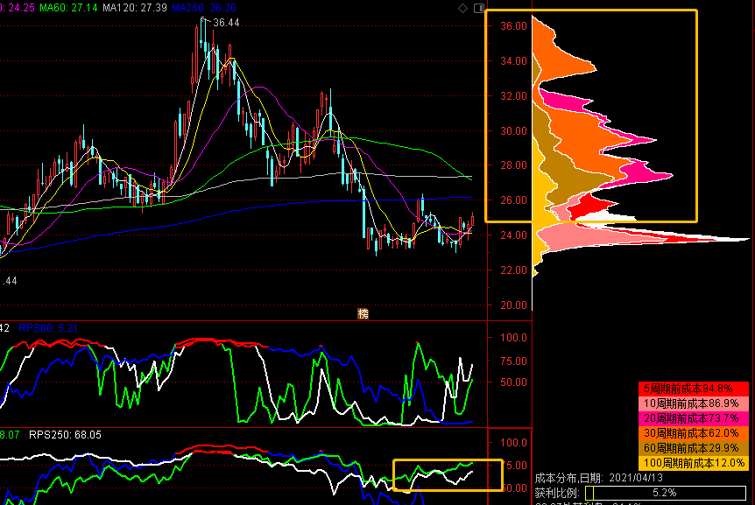Click the RPS60 indicator label
The image size is (755, 505).
pyautogui.click(x=48, y=328)
